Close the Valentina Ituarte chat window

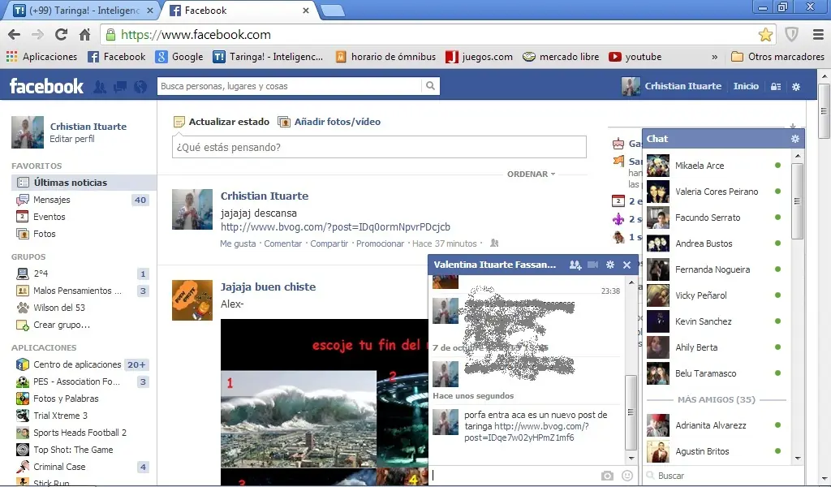point(627,265)
